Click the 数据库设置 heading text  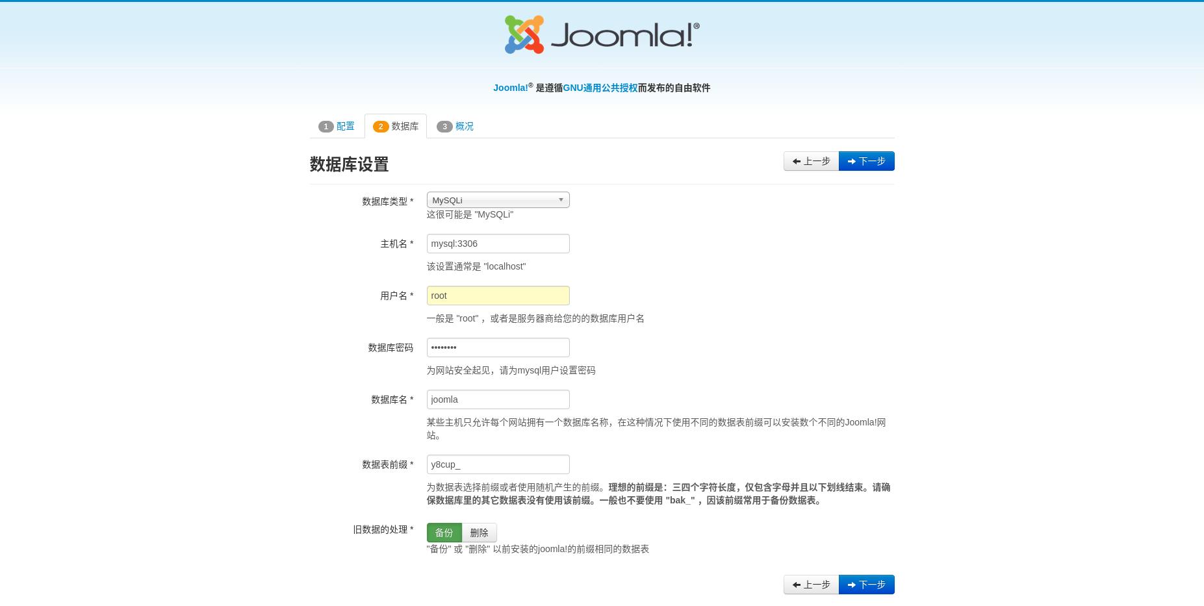click(349, 164)
